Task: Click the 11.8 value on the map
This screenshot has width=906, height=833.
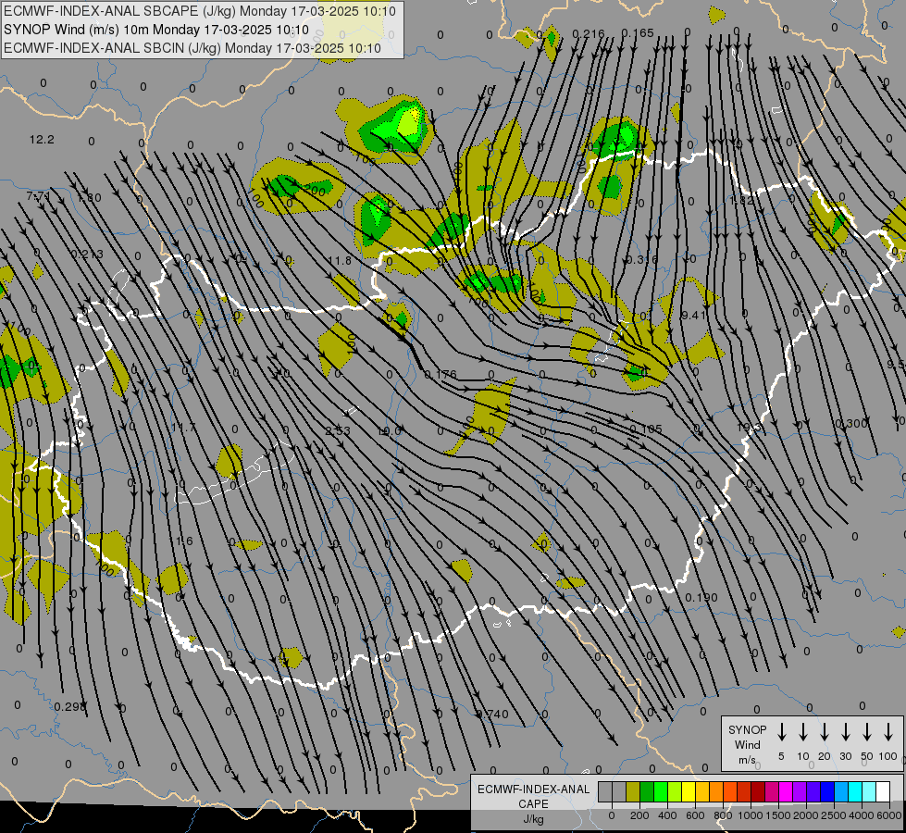Action: 340,261
